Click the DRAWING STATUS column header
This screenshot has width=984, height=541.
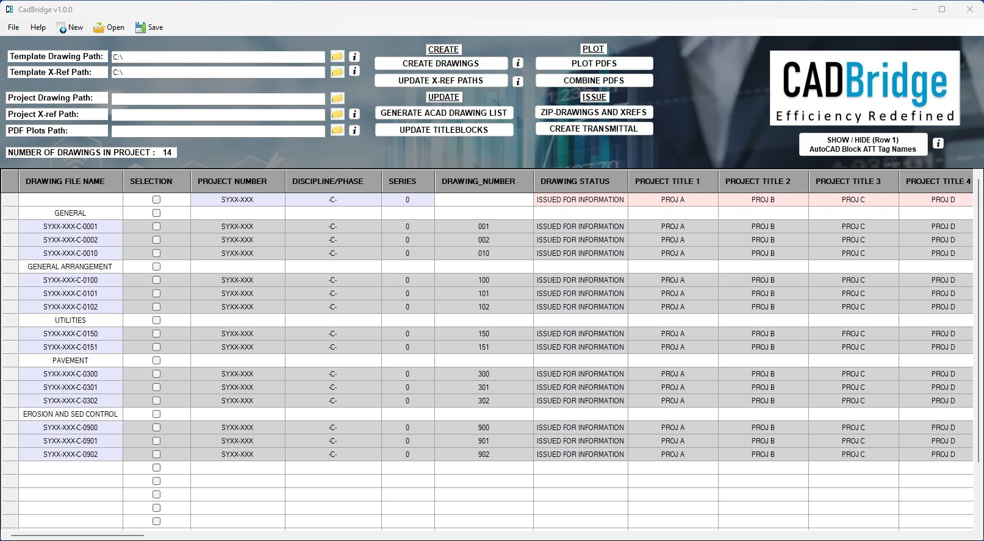pyautogui.click(x=581, y=181)
